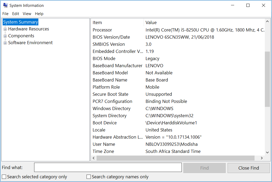This screenshot has width=272, height=182.
Task: Click the horizontal scrollbar left arrow
Action: [x=94, y=158]
